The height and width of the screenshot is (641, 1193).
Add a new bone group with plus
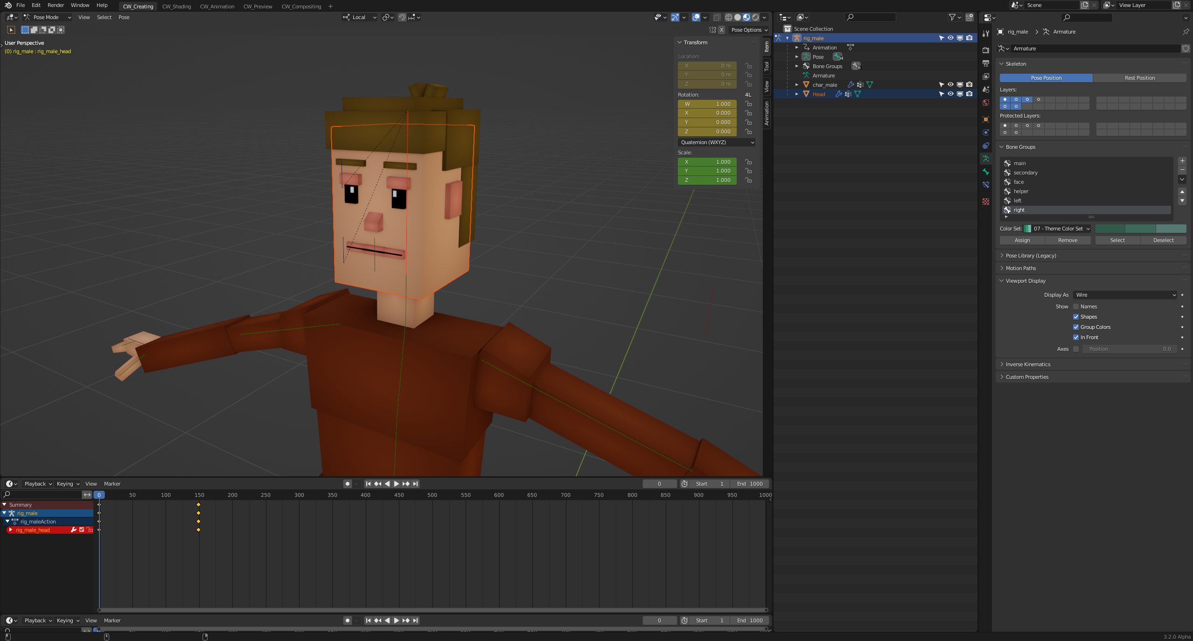click(x=1182, y=160)
